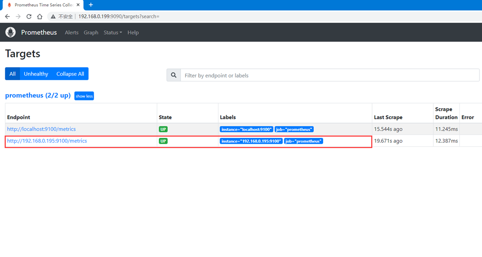Image resolution: width=482 pixels, height=257 pixels.
Task: Select the All targets filter button
Action: [x=12, y=74]
